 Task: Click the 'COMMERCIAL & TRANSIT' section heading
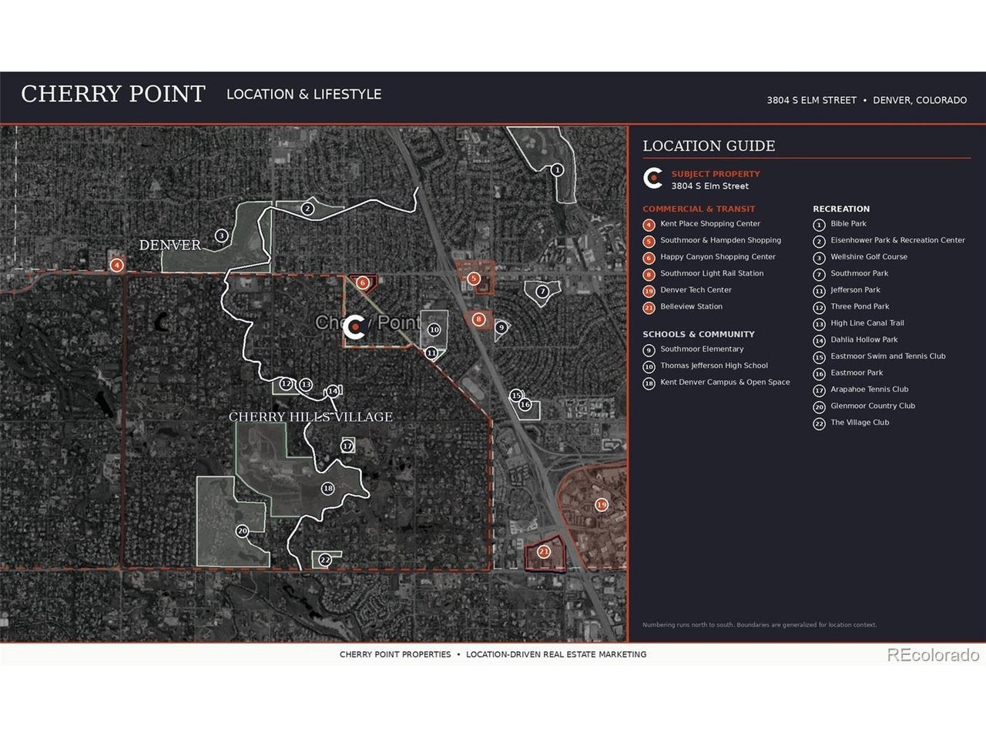(x=699, y=209)
